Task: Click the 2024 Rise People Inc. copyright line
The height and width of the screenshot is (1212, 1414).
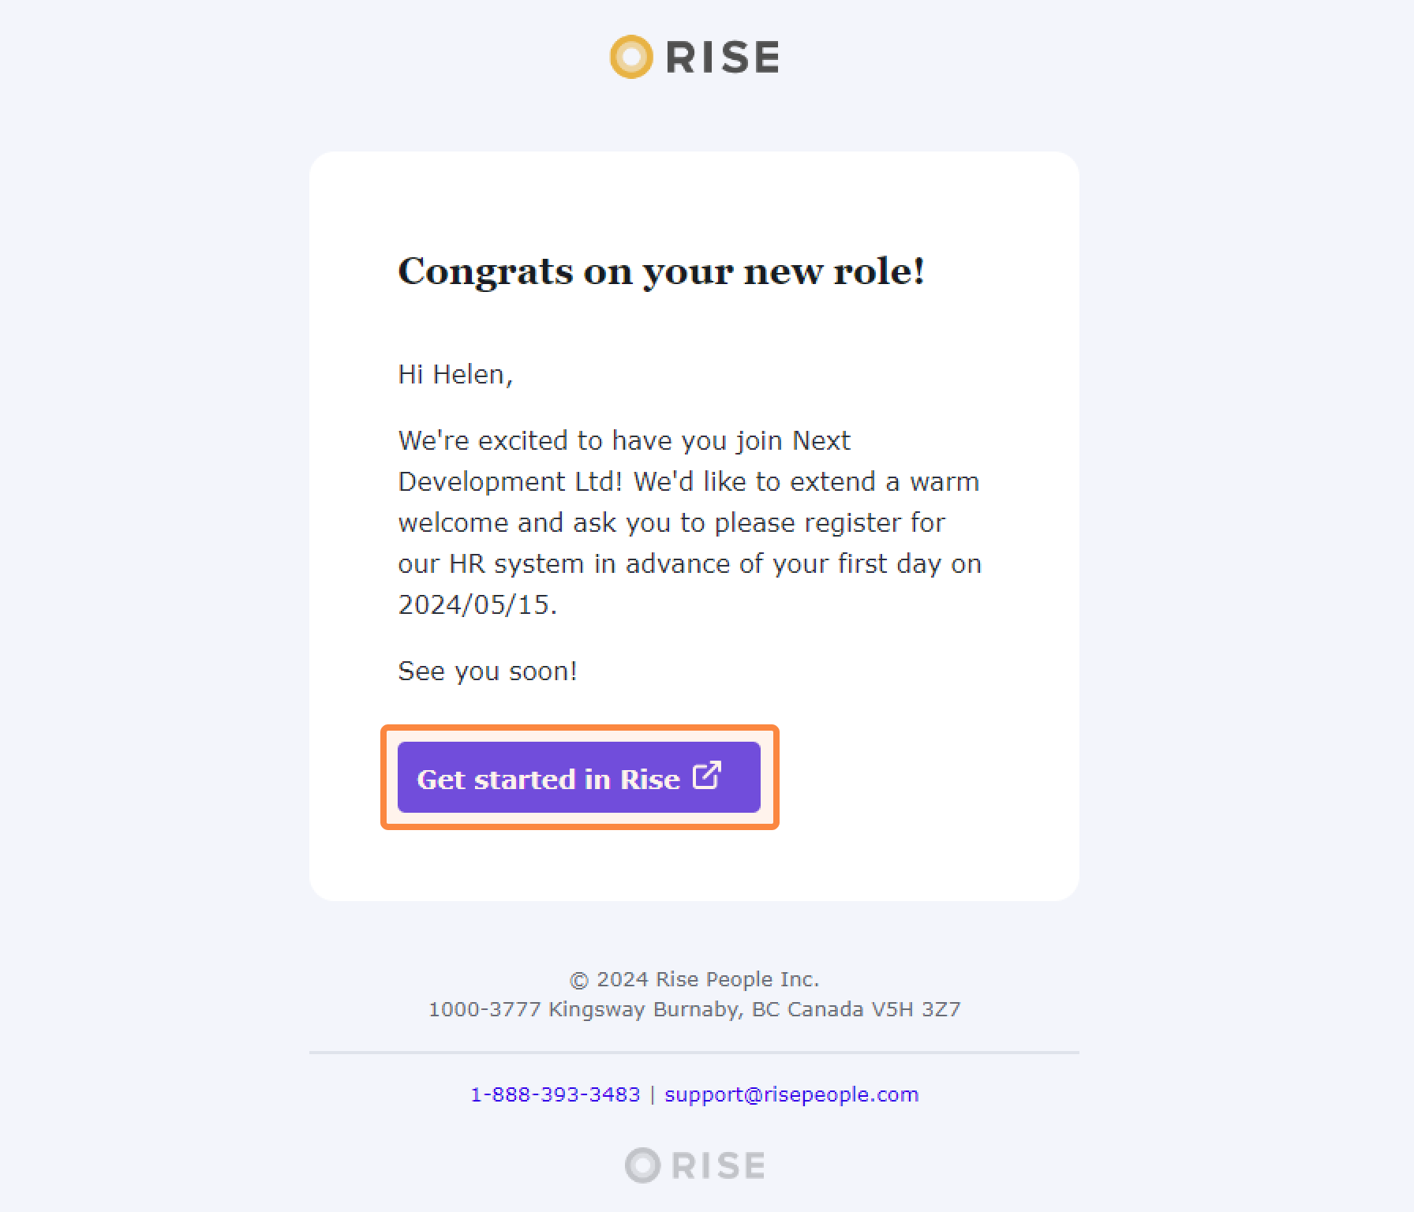Action: click(694, 979)
